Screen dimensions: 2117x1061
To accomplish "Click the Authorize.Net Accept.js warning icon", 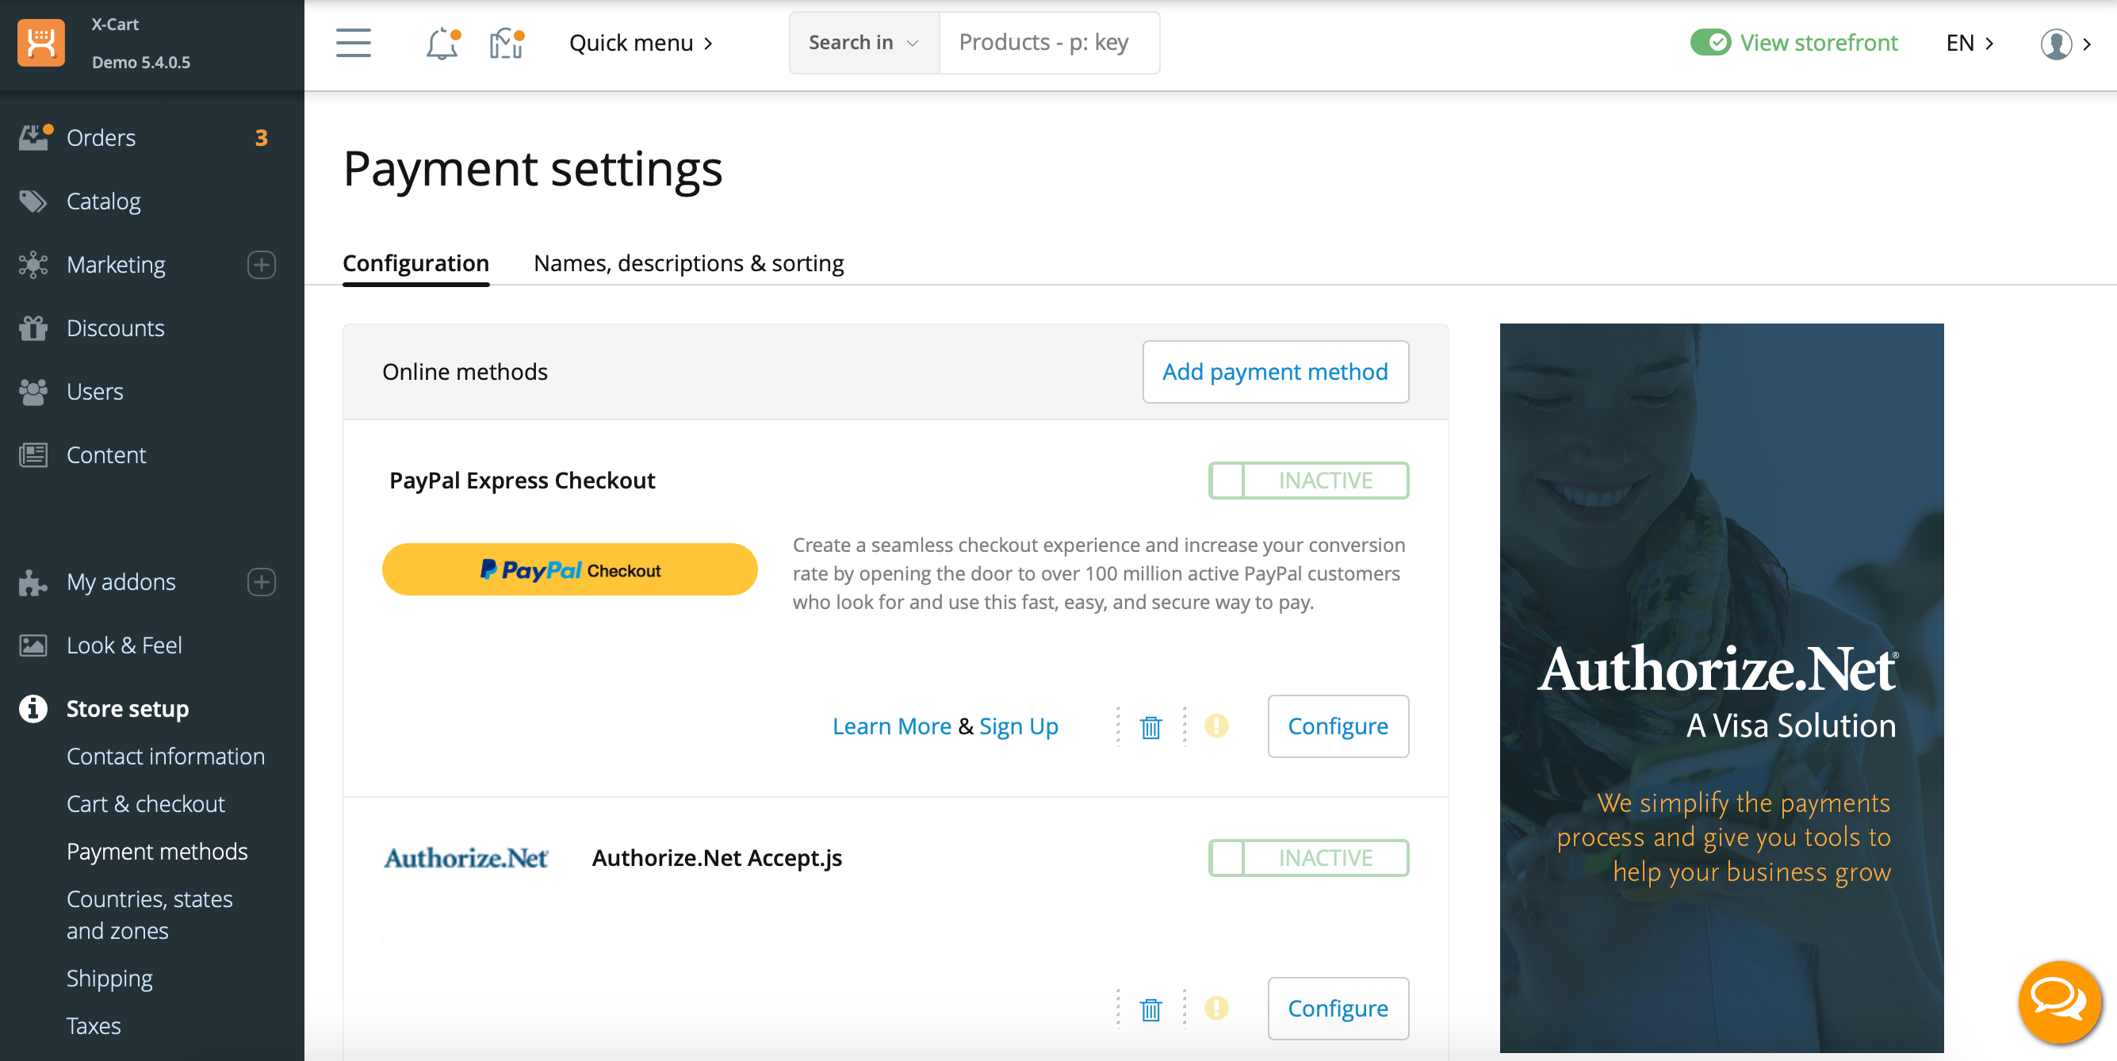I will pos(1216,1008).
